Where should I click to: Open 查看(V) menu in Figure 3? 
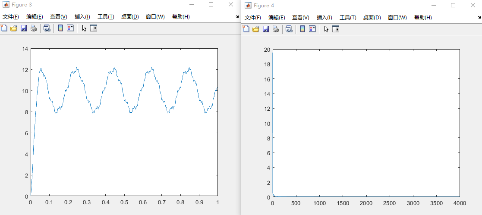[x=59, y=17]
